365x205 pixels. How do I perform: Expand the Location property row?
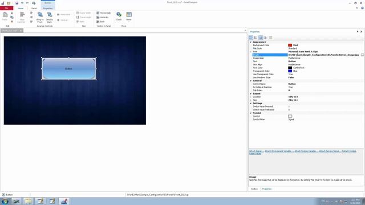[251, 97]
